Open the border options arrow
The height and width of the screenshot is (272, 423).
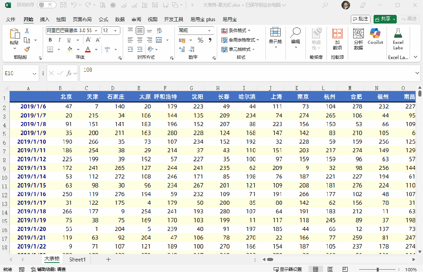pos(59,50)
